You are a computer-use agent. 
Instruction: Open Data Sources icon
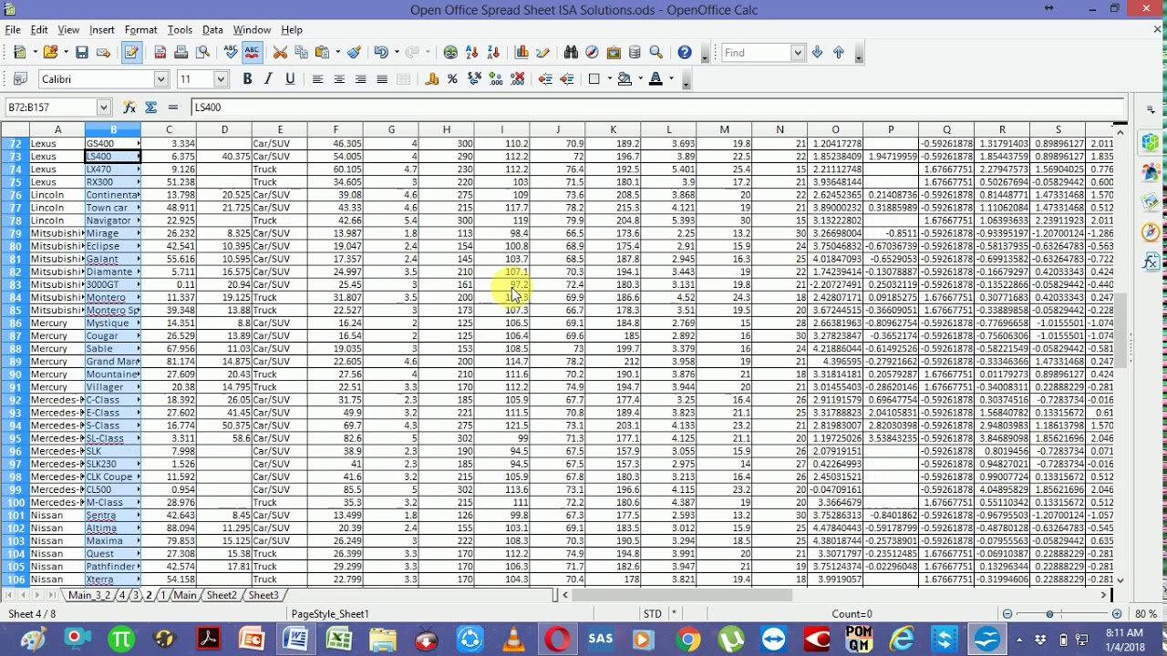635,53
